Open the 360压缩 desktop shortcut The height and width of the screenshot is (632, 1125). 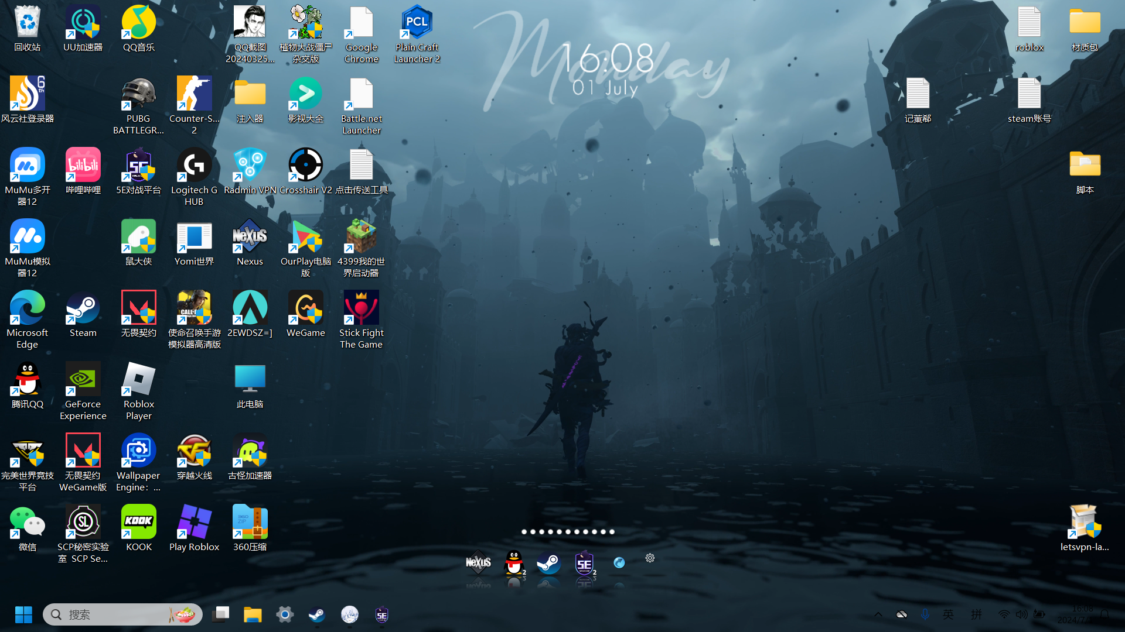[250, 528]
